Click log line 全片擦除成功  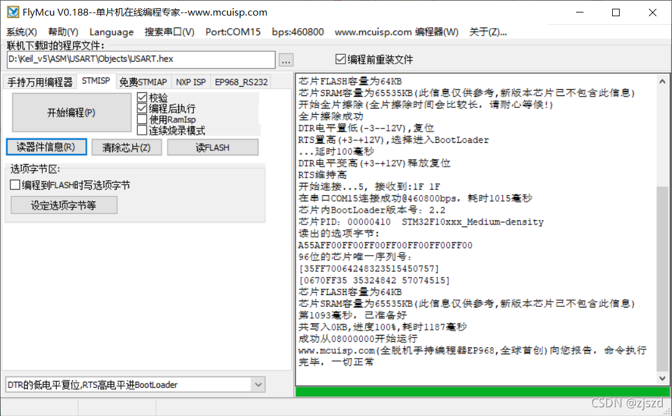click(x=331, y=116)
